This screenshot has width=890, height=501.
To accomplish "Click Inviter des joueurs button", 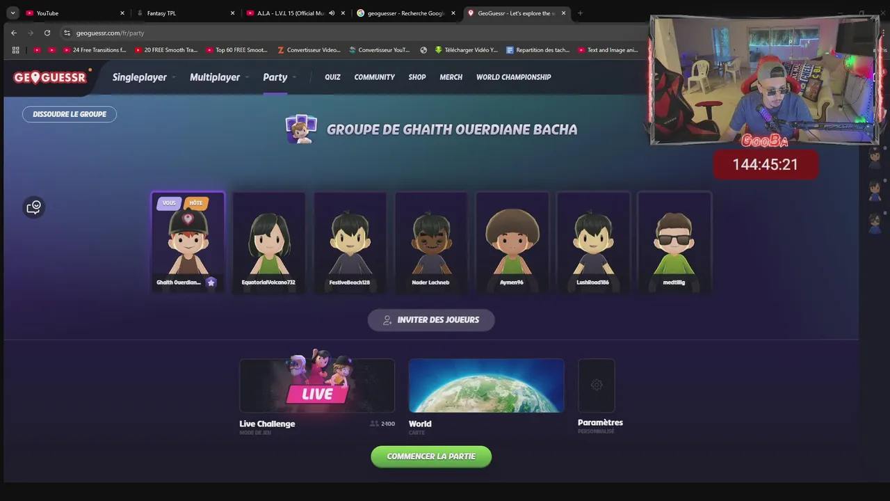I will [x=431, y=320].
